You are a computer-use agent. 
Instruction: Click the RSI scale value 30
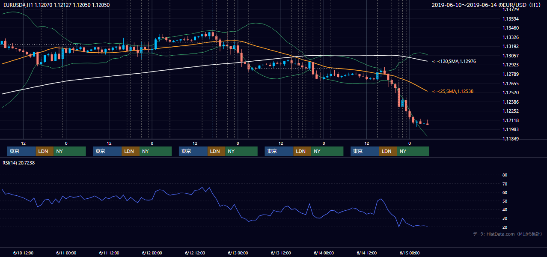click(x=505, y=218)
